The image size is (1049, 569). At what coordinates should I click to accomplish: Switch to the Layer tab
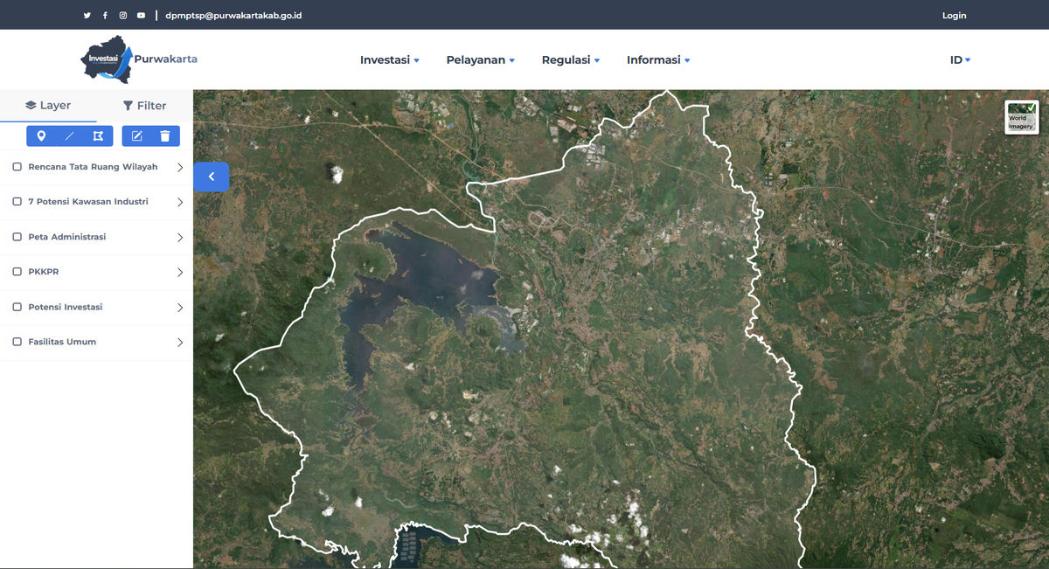[48, 106]
